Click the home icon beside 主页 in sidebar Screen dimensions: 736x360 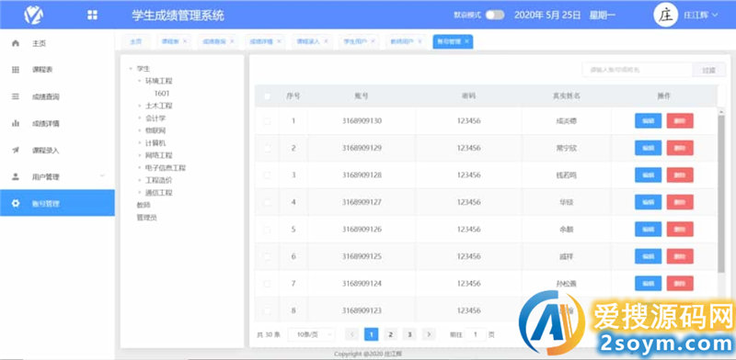[x=16, y=43]
